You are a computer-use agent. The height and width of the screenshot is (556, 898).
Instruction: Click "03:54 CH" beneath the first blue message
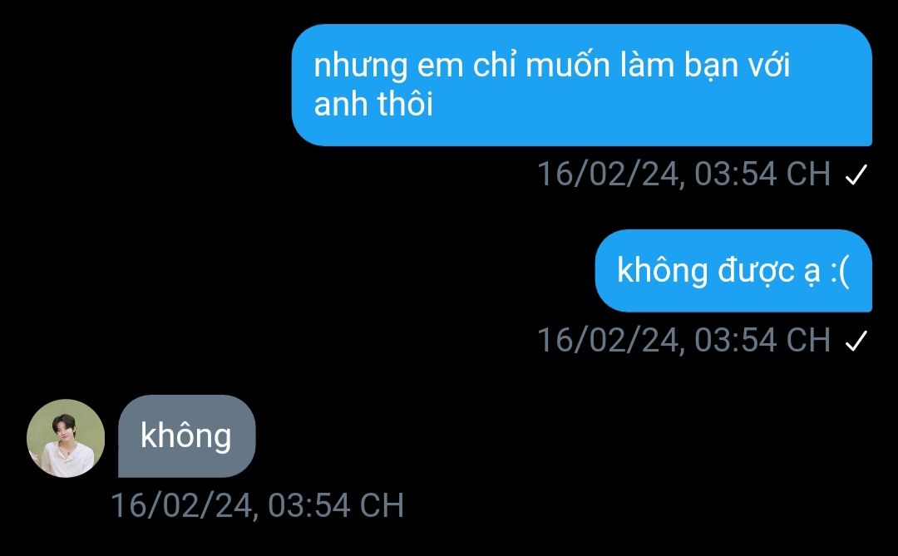pyautogui.click(x=762, y=174)
